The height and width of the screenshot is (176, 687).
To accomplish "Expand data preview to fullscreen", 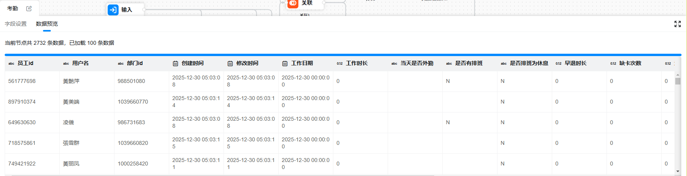I will [678, 24].
